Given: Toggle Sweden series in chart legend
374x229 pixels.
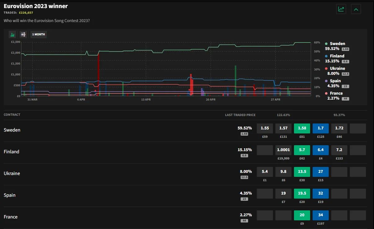Looking at the screenshot, I should pos(337,44).
